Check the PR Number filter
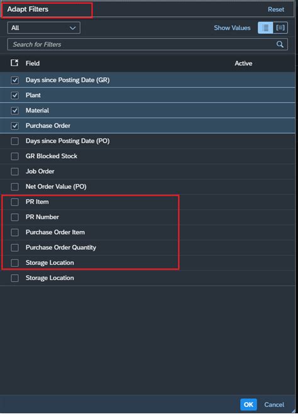The height and width of the screenshot is (417, 298). coord(14,217)
